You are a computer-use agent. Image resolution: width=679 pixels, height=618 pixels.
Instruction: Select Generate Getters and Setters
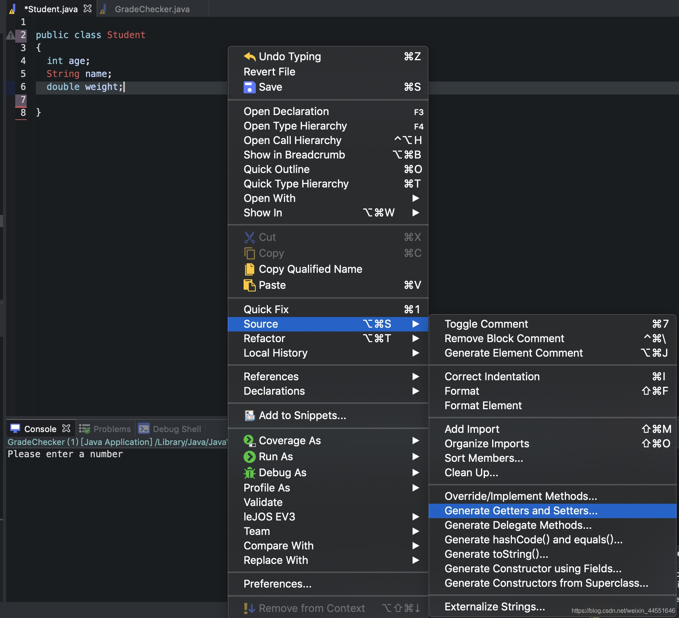point(552,511)
